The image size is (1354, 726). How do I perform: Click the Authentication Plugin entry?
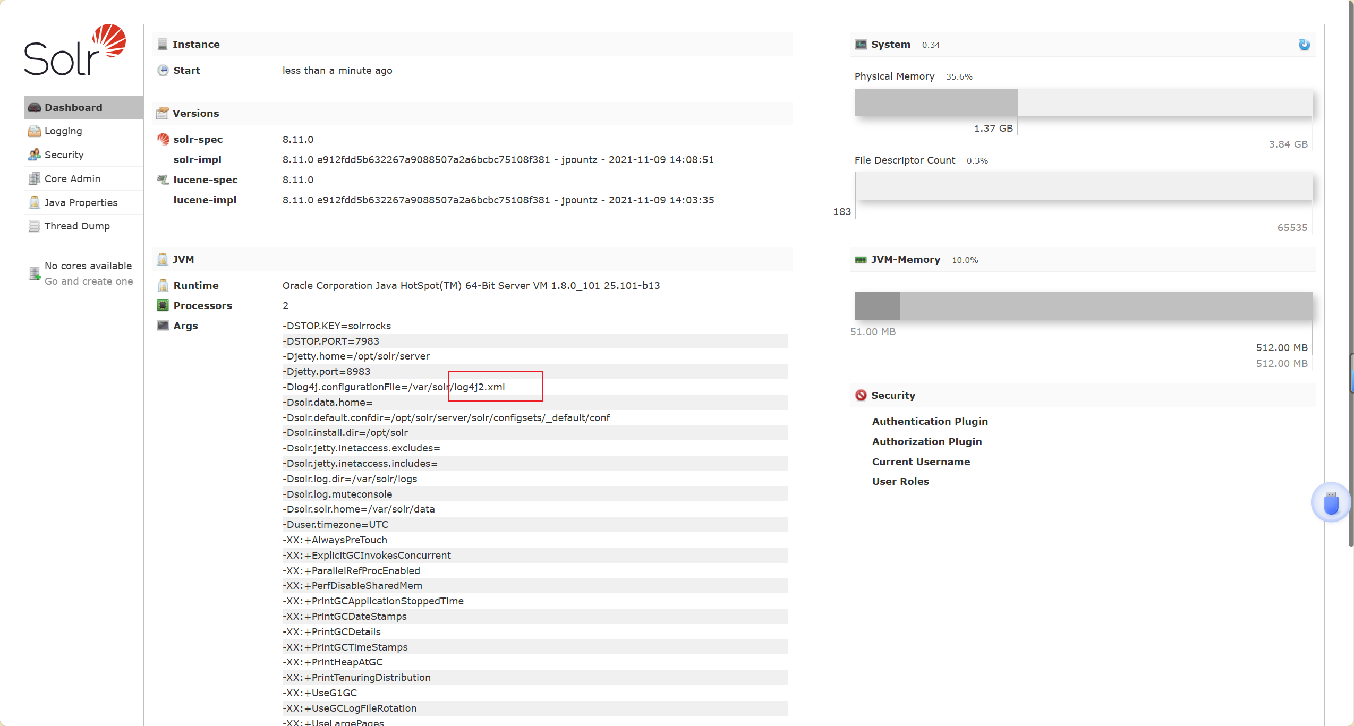[930, 421]
